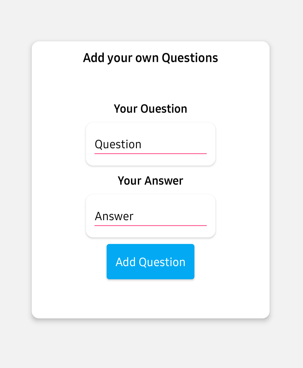Click the word 'Add' on the blue button
303x368 pixels.
coord(126,262)
